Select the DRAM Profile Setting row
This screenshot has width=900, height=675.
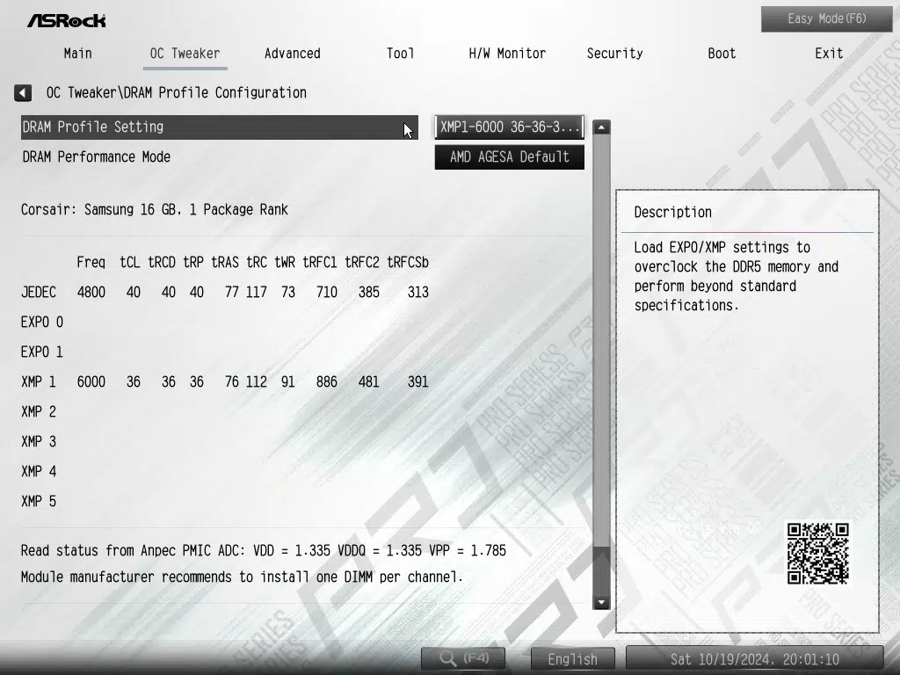point(219,127)
